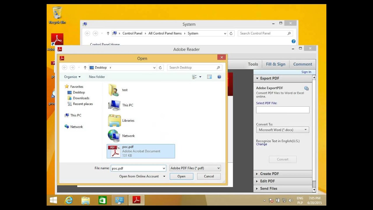The width and height of the screenshot is (373, 210).
Task: Click All Control Panel Items breadcrumb
Action: pos(165,34)
